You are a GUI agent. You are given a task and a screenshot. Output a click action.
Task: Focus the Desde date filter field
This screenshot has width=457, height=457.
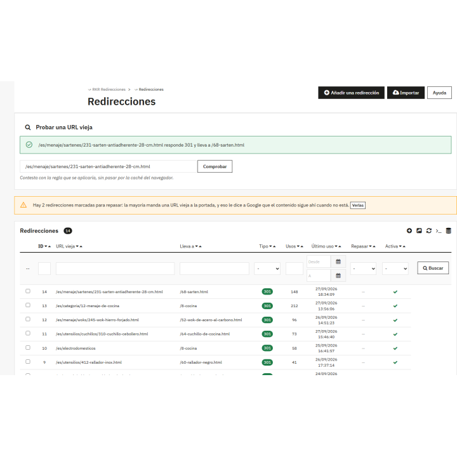pyautogui.click(x=319, y=262)
